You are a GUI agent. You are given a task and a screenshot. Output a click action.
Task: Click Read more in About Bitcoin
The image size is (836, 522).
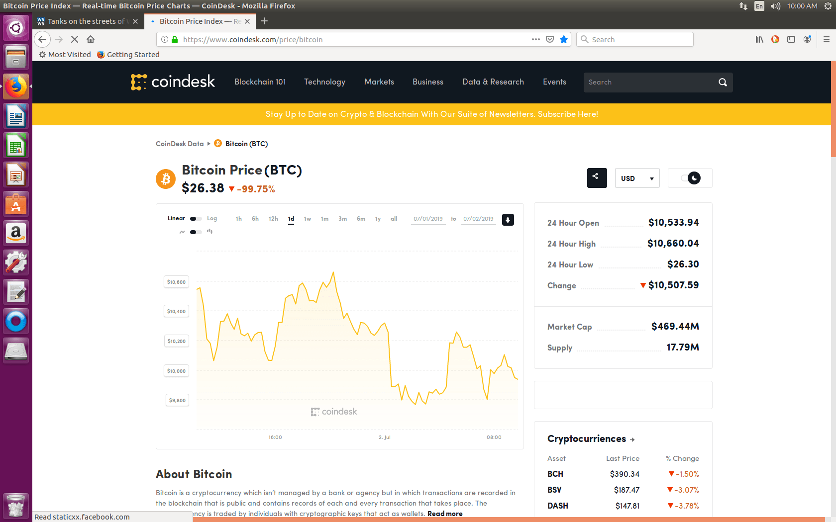pyautogui.click(x=445, y=514)
